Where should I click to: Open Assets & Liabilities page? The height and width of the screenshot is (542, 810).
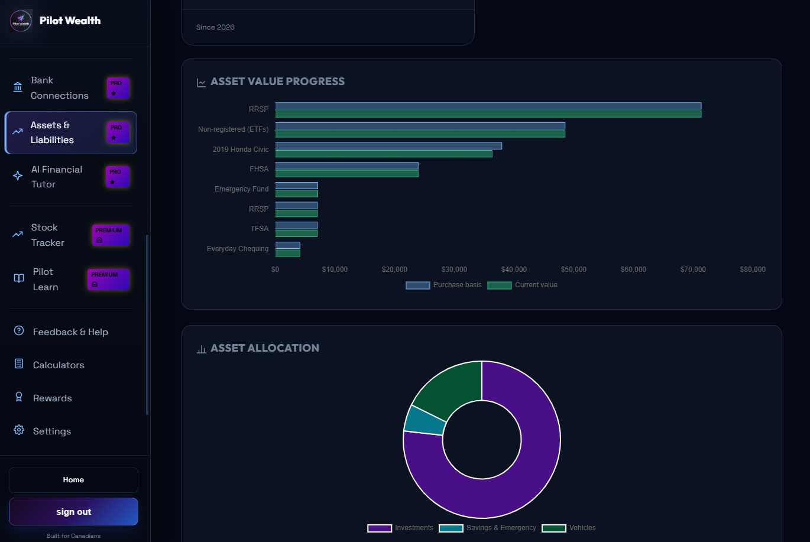click(x=71, y=132)
